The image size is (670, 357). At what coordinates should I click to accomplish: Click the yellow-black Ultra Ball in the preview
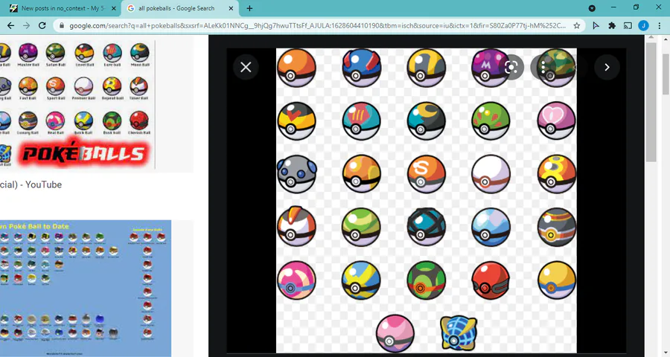pyautogui.click(x=426, y=68)
